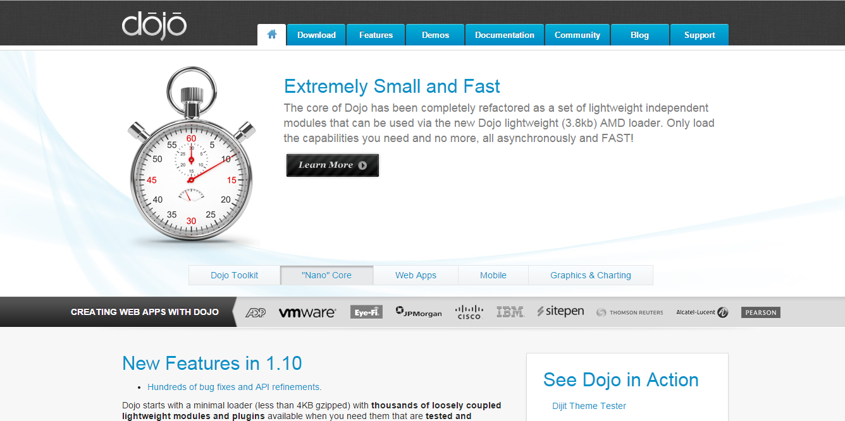Open the Dijit Theme Tester link
The image size is (845, 421).
click(589, 406)
